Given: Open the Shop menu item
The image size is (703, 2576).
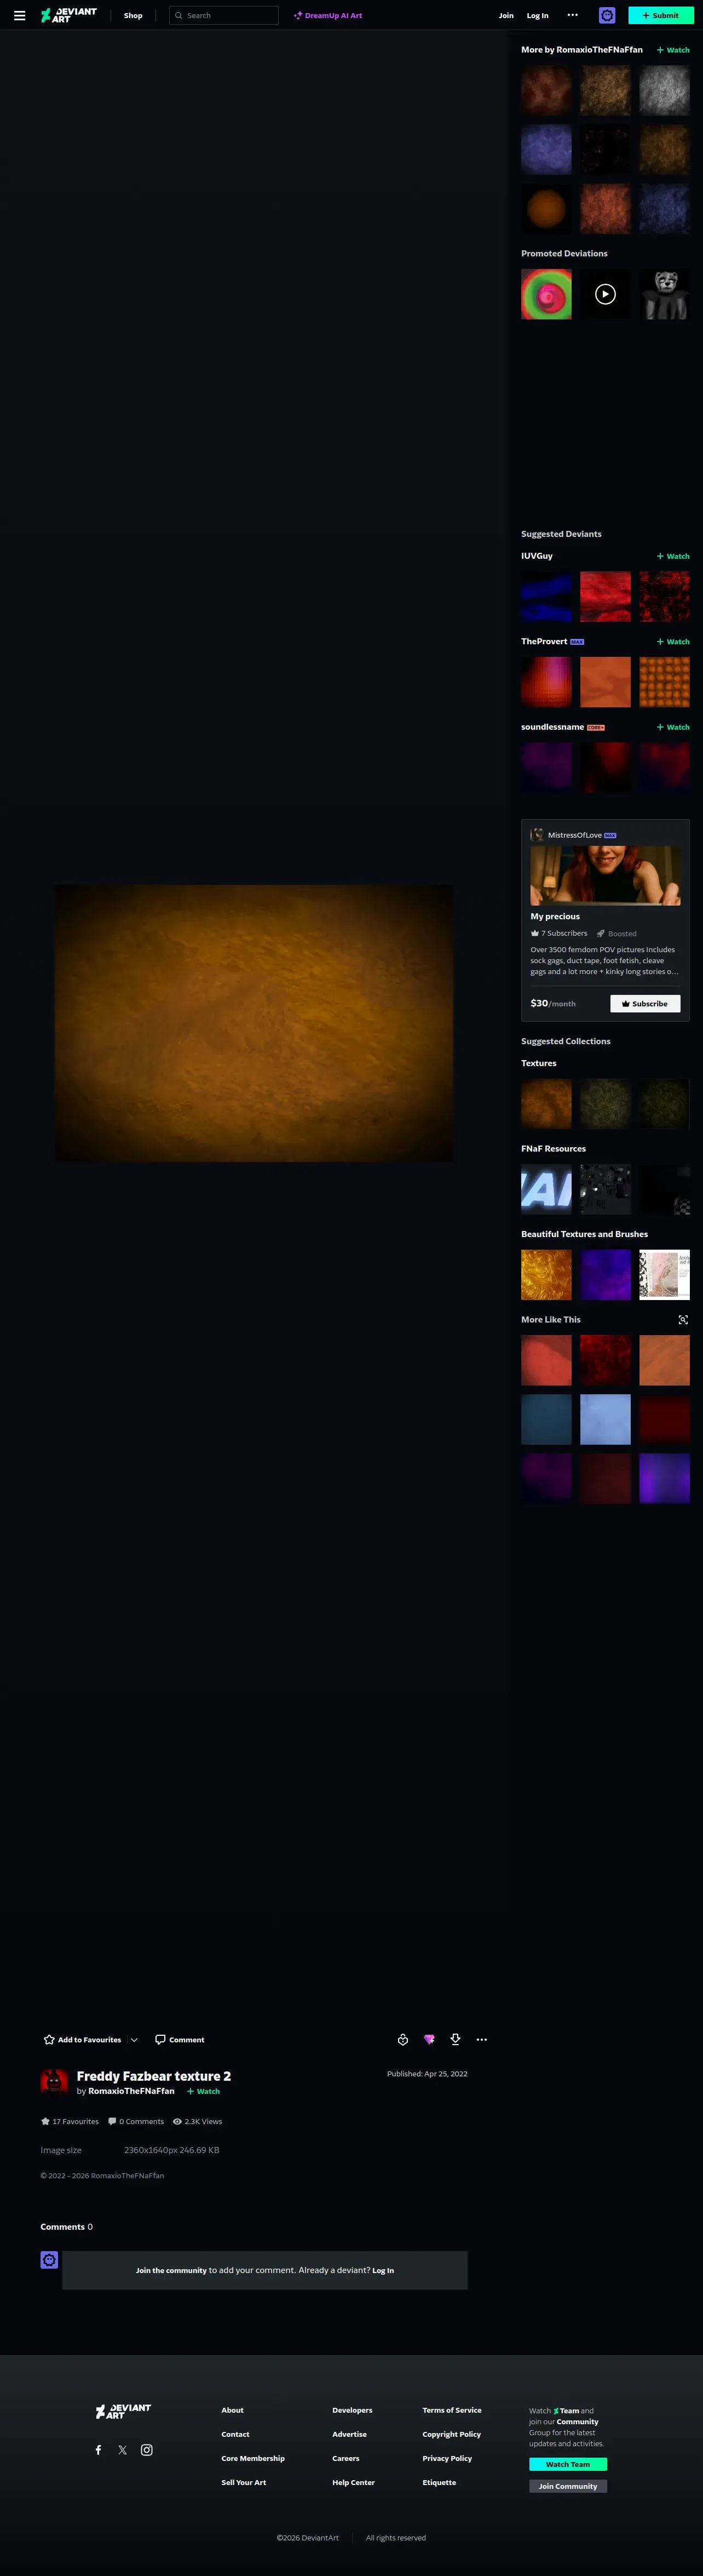Looking at the screenshot, I should [x=133, y=16].
